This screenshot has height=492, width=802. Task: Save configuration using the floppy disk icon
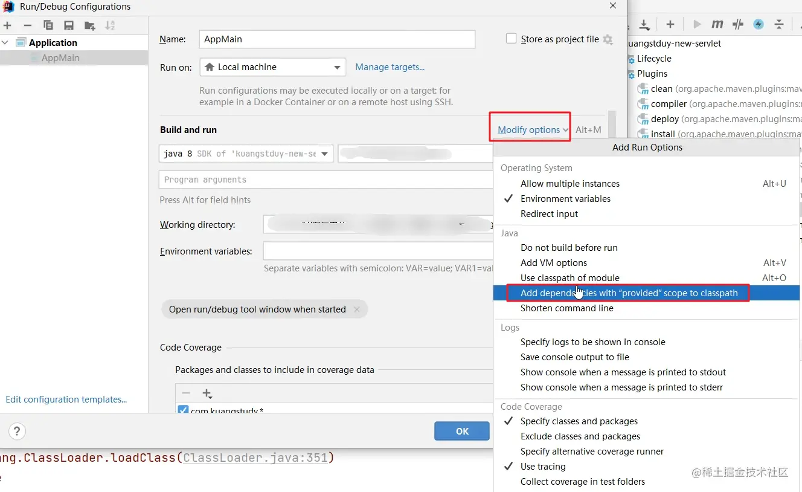[69, 25]
